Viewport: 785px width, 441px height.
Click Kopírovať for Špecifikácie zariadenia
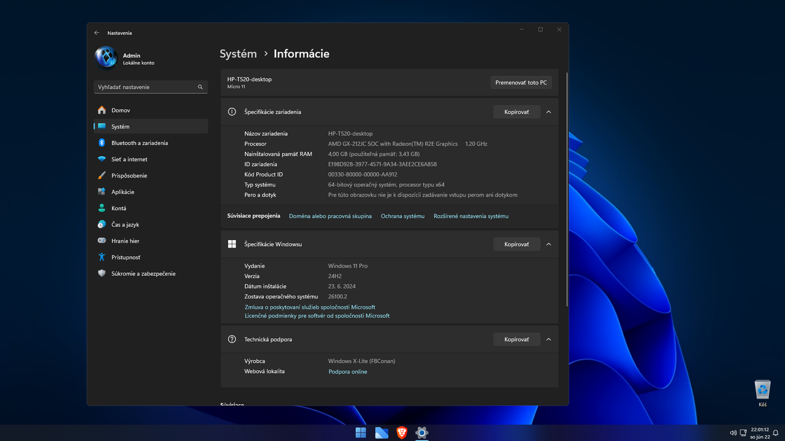(x=516, y=112)
